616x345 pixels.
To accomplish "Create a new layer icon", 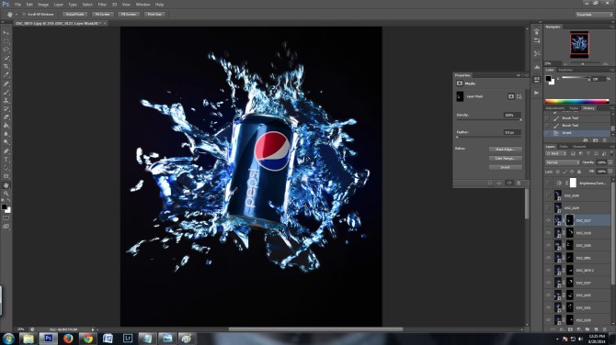I will 596,329.
